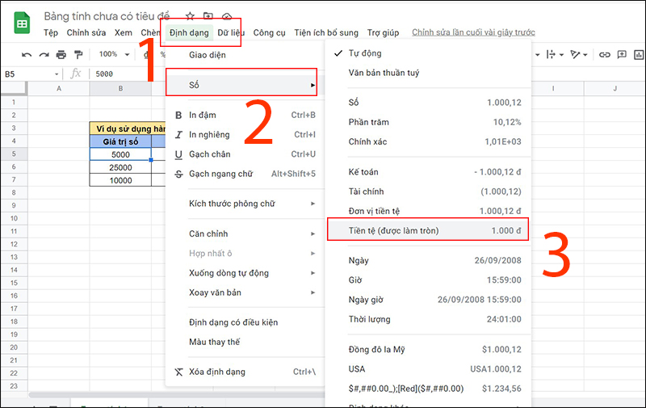Screen dimensions: 646x408
Task: Expand Kích thước phông chữ submenu
Action: click(245, 204)
